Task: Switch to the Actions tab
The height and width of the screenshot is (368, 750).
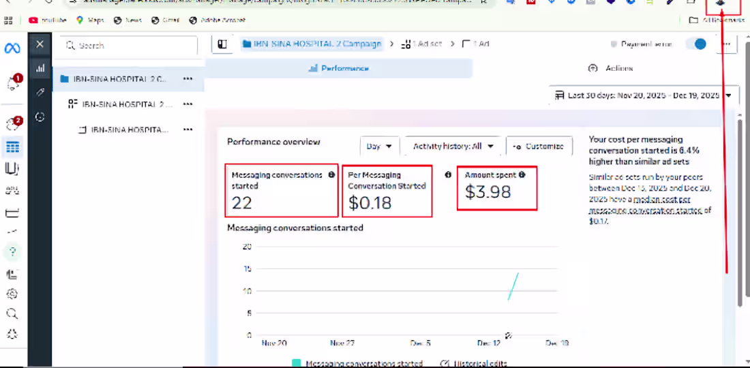Action: tap(610, 68)
